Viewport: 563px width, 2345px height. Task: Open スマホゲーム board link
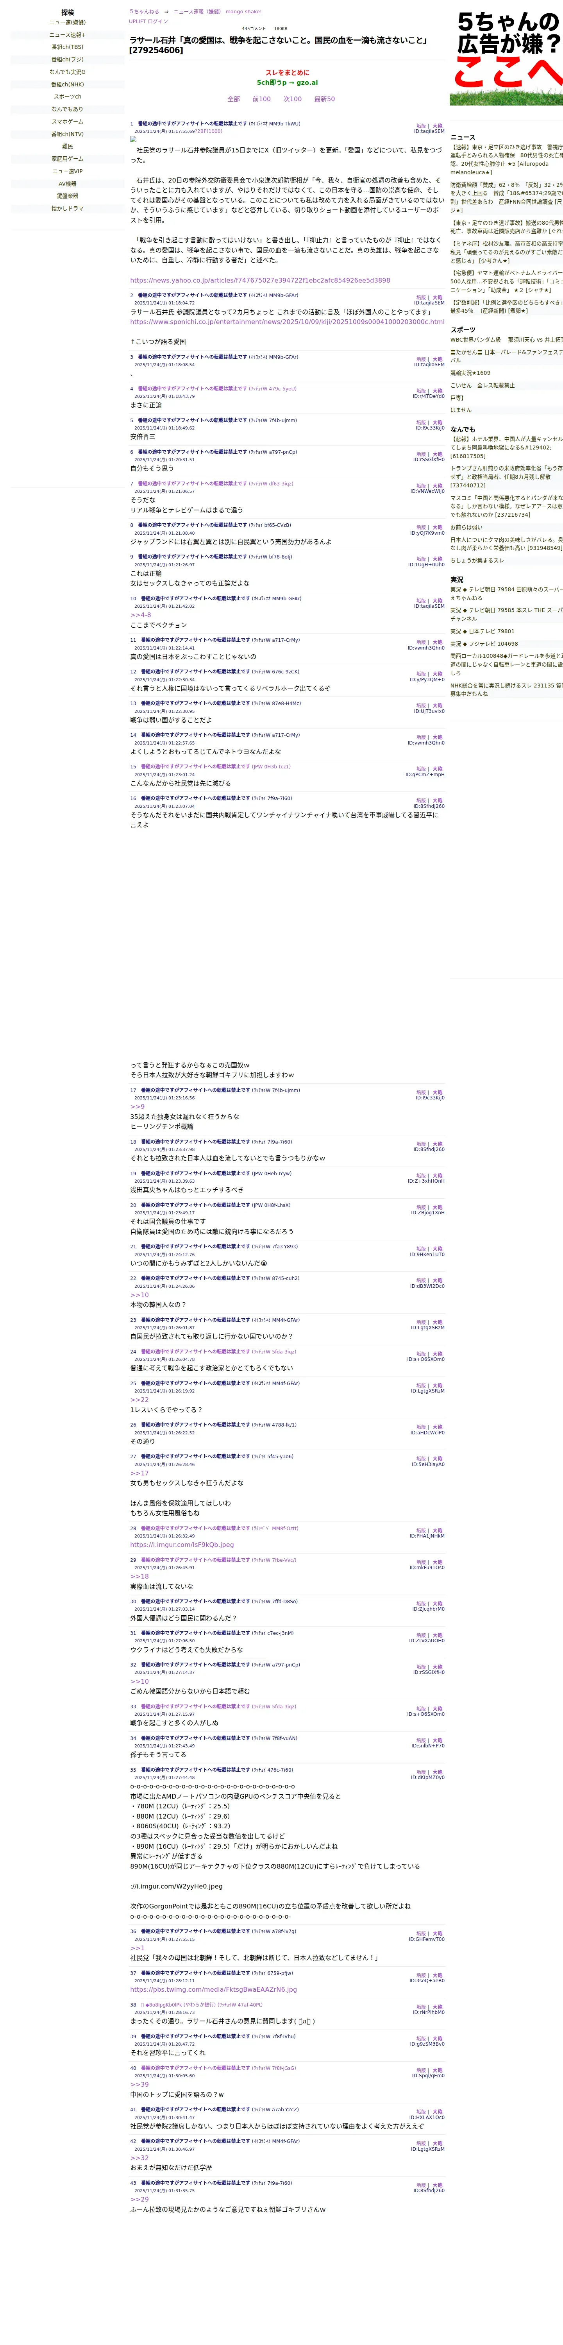click(x=67, y=121)
